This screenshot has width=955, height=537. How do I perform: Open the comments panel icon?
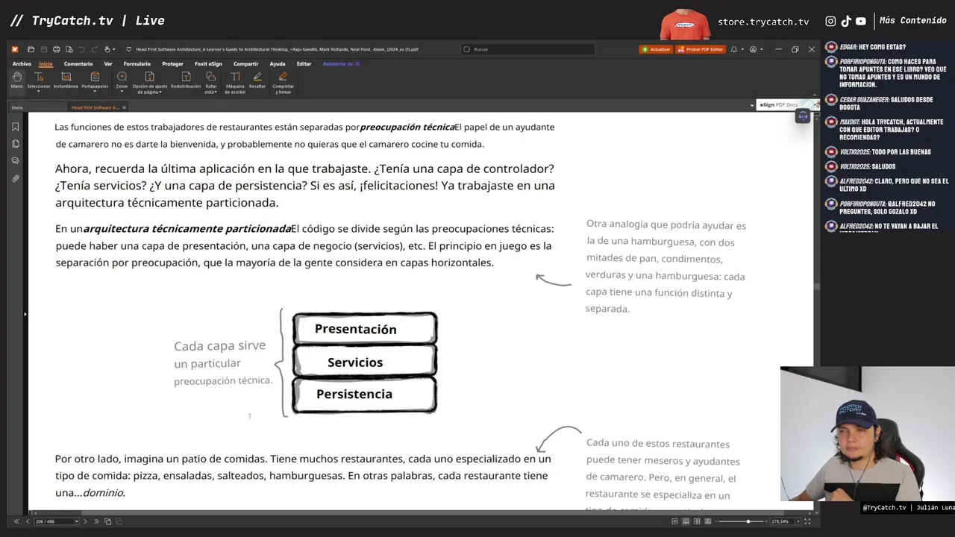point(16,161)
